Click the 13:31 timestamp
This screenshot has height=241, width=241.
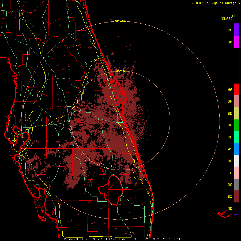tap(175, 239)
